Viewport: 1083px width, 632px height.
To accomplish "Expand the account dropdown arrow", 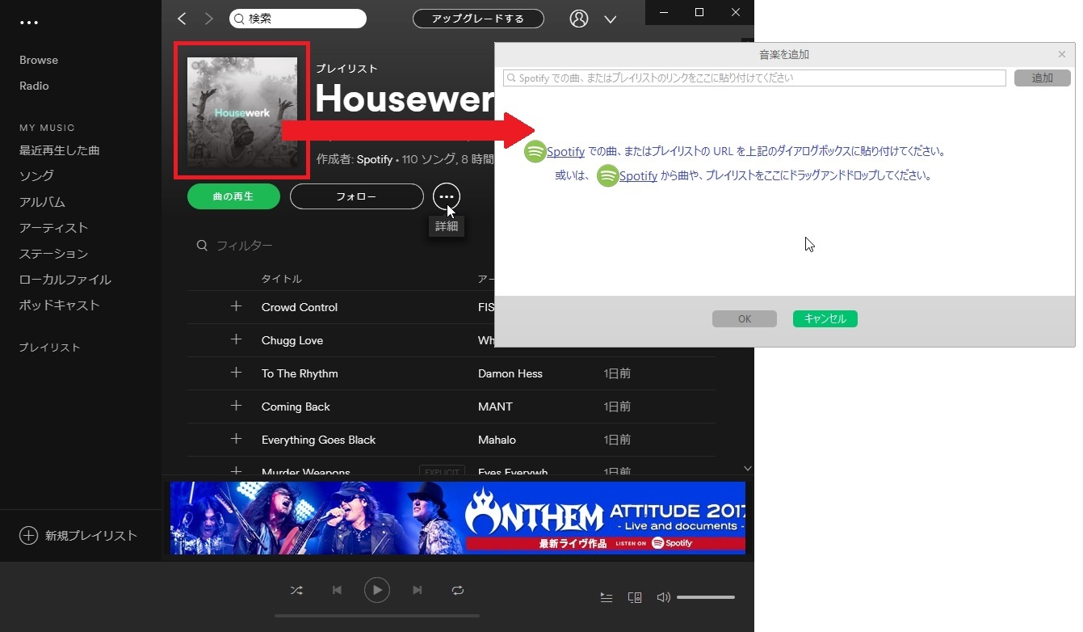I will [611, 19].
